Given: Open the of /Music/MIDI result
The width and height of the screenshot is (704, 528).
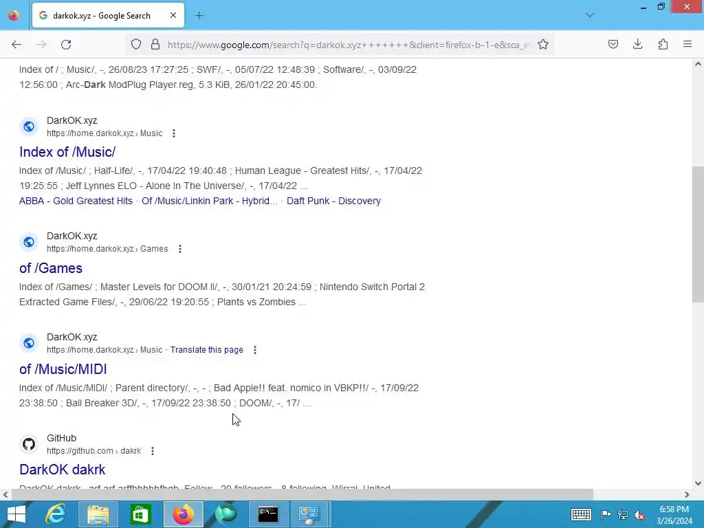Looking at the screenshot, I should point(63,369).
